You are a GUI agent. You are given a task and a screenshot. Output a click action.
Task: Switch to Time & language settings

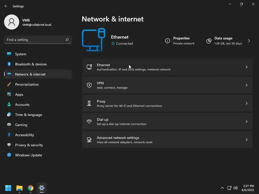coord(29,115)
